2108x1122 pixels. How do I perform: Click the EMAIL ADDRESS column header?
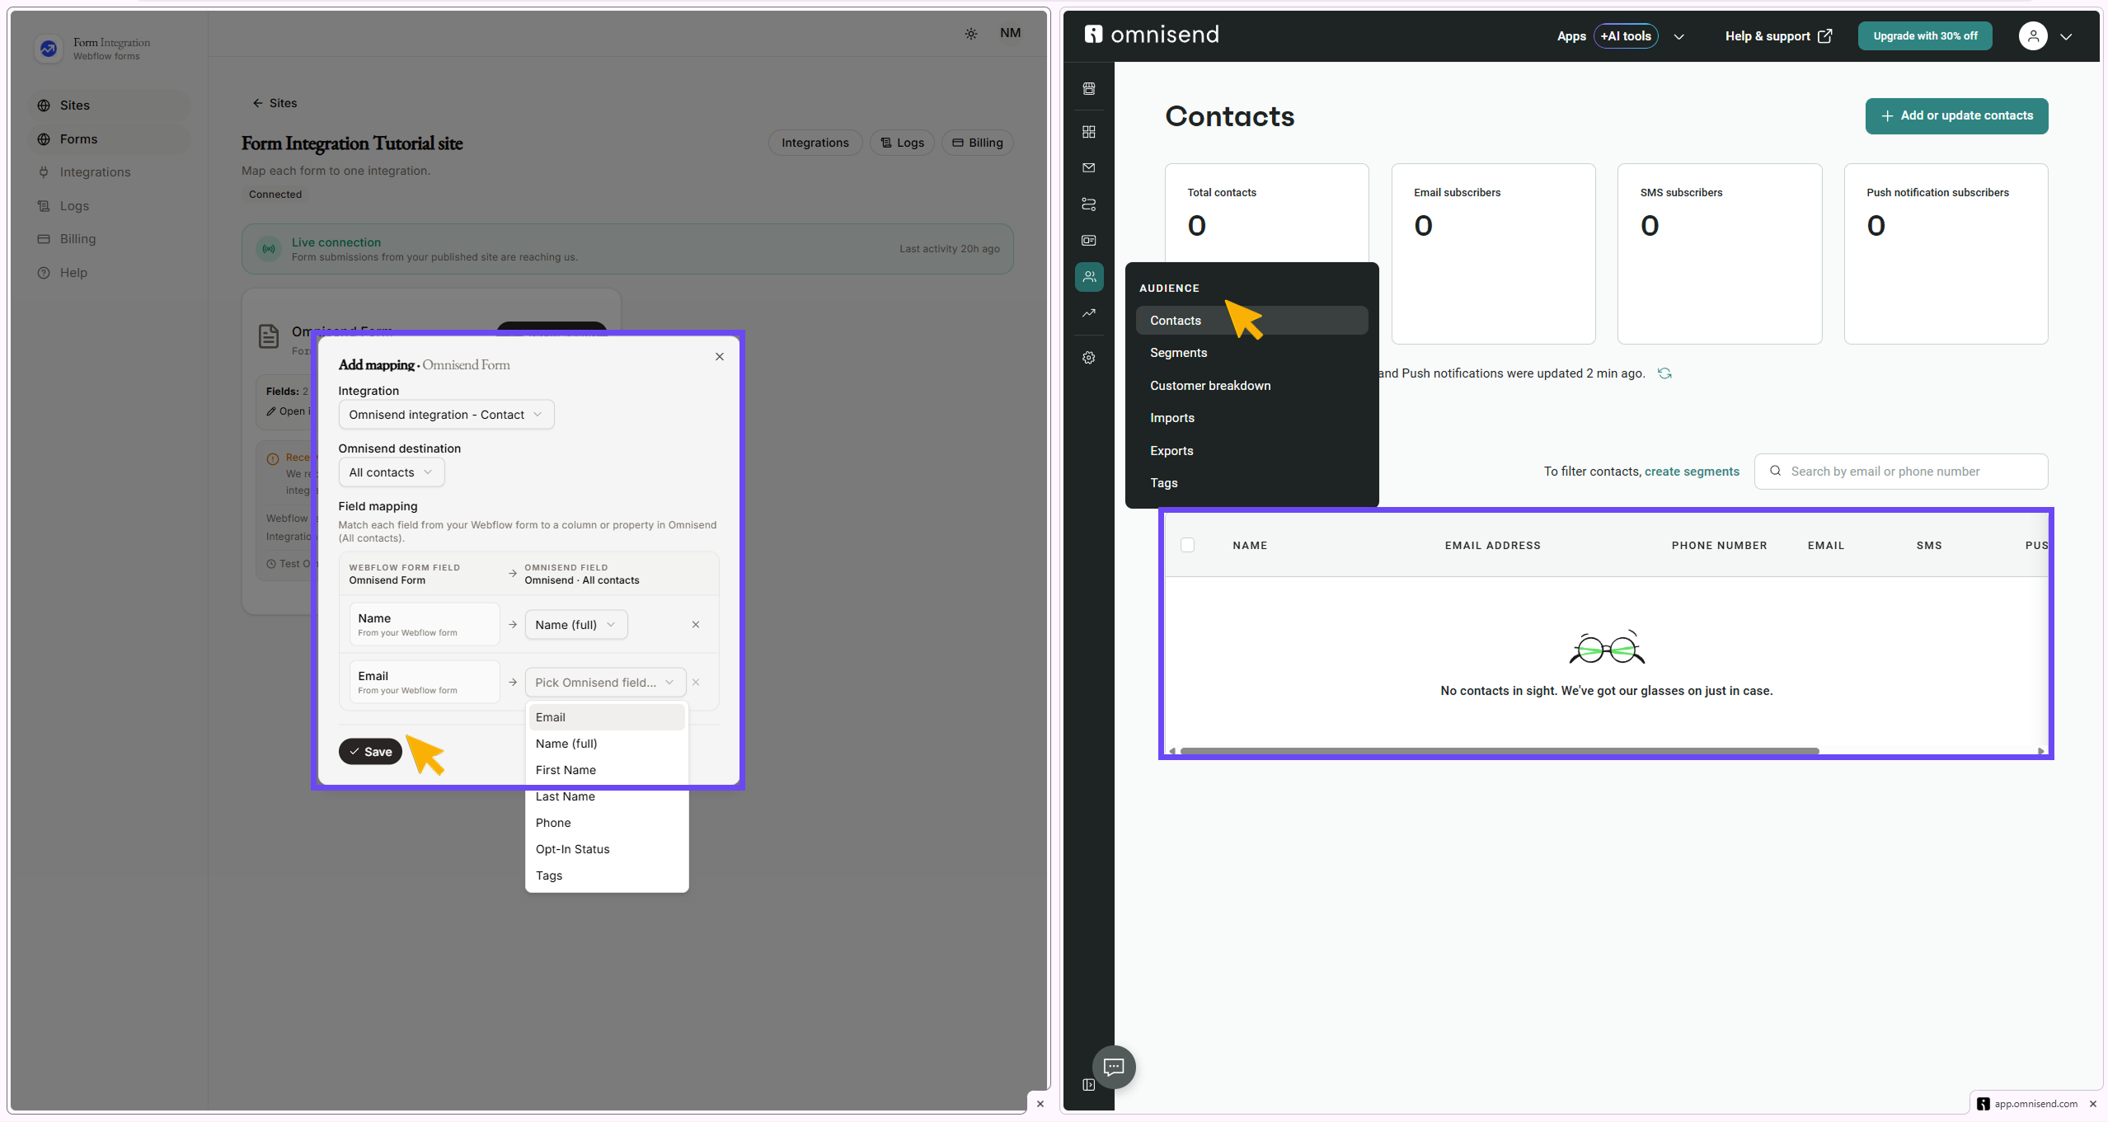(1492, 546)
